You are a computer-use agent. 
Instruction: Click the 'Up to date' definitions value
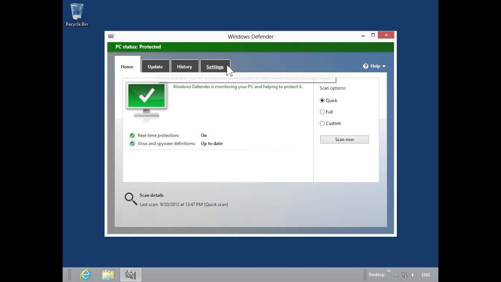pyautogui.click(x=212, y=144)
